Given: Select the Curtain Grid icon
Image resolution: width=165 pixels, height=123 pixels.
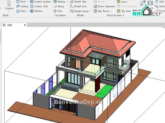Looking at the screenshot, I should pyautogui.click(x=32, y=6).
